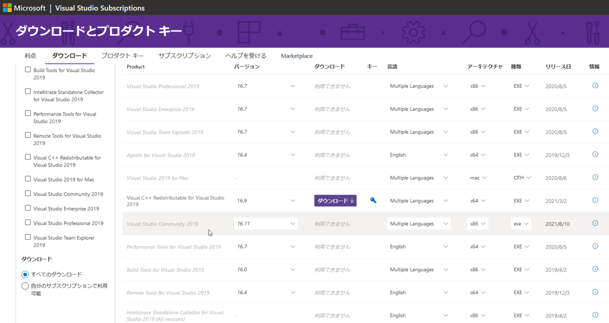Viewport: 609px width, 323px height.
Task: Open info for Visual C++ Redistributable row
Action: (x=595, y=200)
